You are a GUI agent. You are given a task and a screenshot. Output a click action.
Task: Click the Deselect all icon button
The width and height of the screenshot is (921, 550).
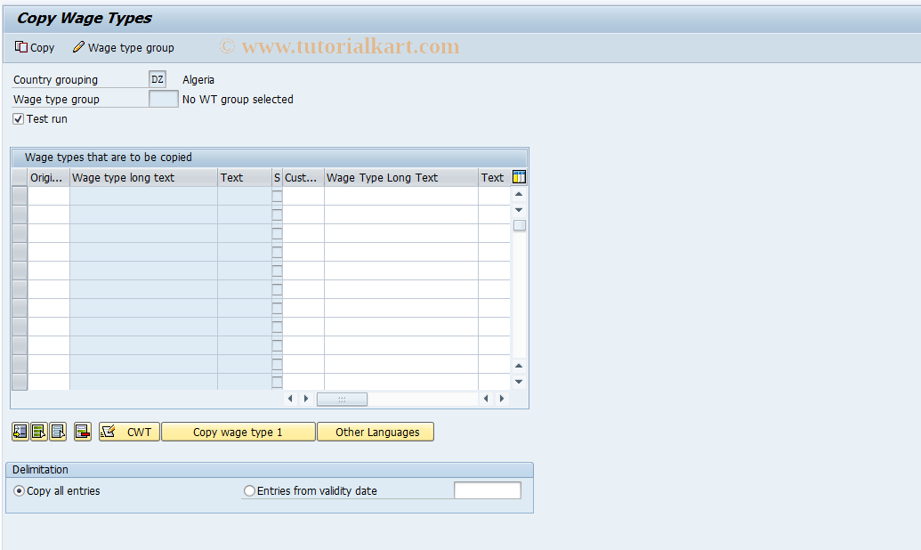click(x=58, y=432)
